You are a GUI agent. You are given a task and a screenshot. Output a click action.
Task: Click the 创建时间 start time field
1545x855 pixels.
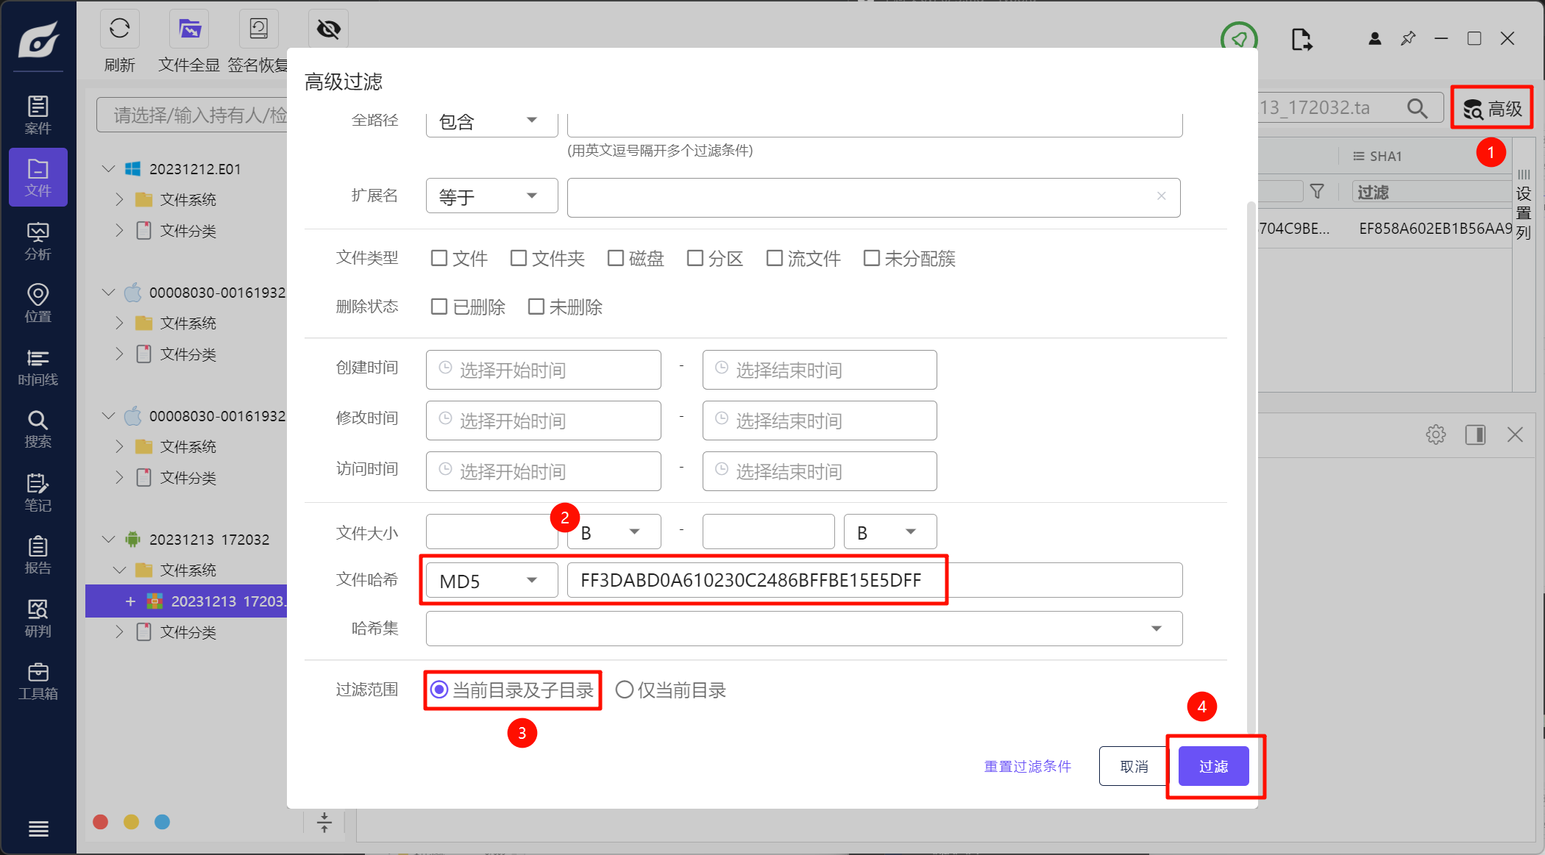coord(543,370)
